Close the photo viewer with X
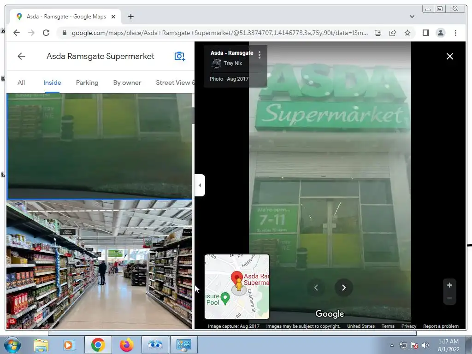The height and width of the screenshot is (354, 472). (x=450, y=56)
